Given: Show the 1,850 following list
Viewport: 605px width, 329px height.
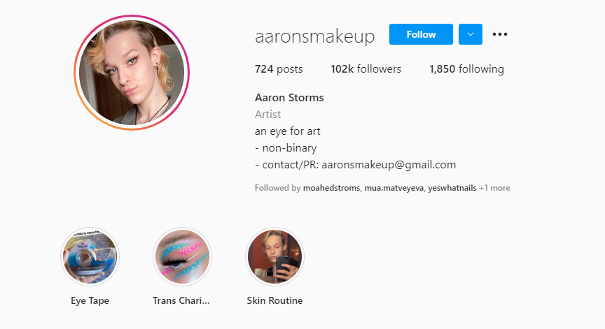Looking at the screenshot, I should tap(466, 69).
